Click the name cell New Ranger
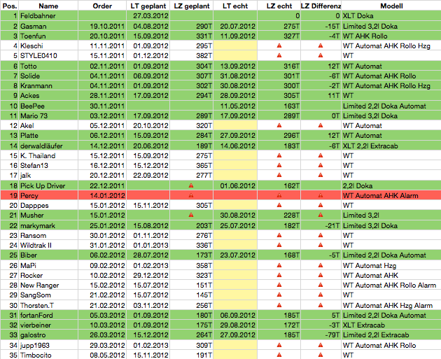The image size is (441, 359). [x=48, y=285]
